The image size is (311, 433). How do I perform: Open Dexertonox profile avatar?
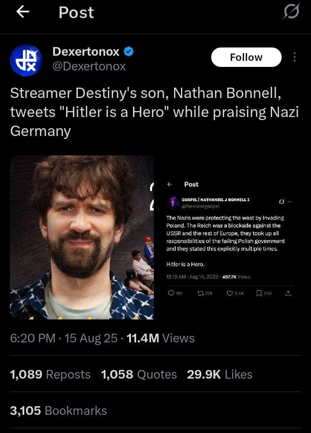coord(26,60)
